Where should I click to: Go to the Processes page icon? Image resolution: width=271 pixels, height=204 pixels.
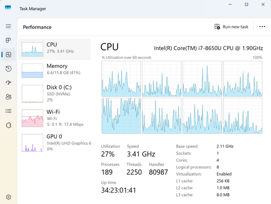pos(8,40)
